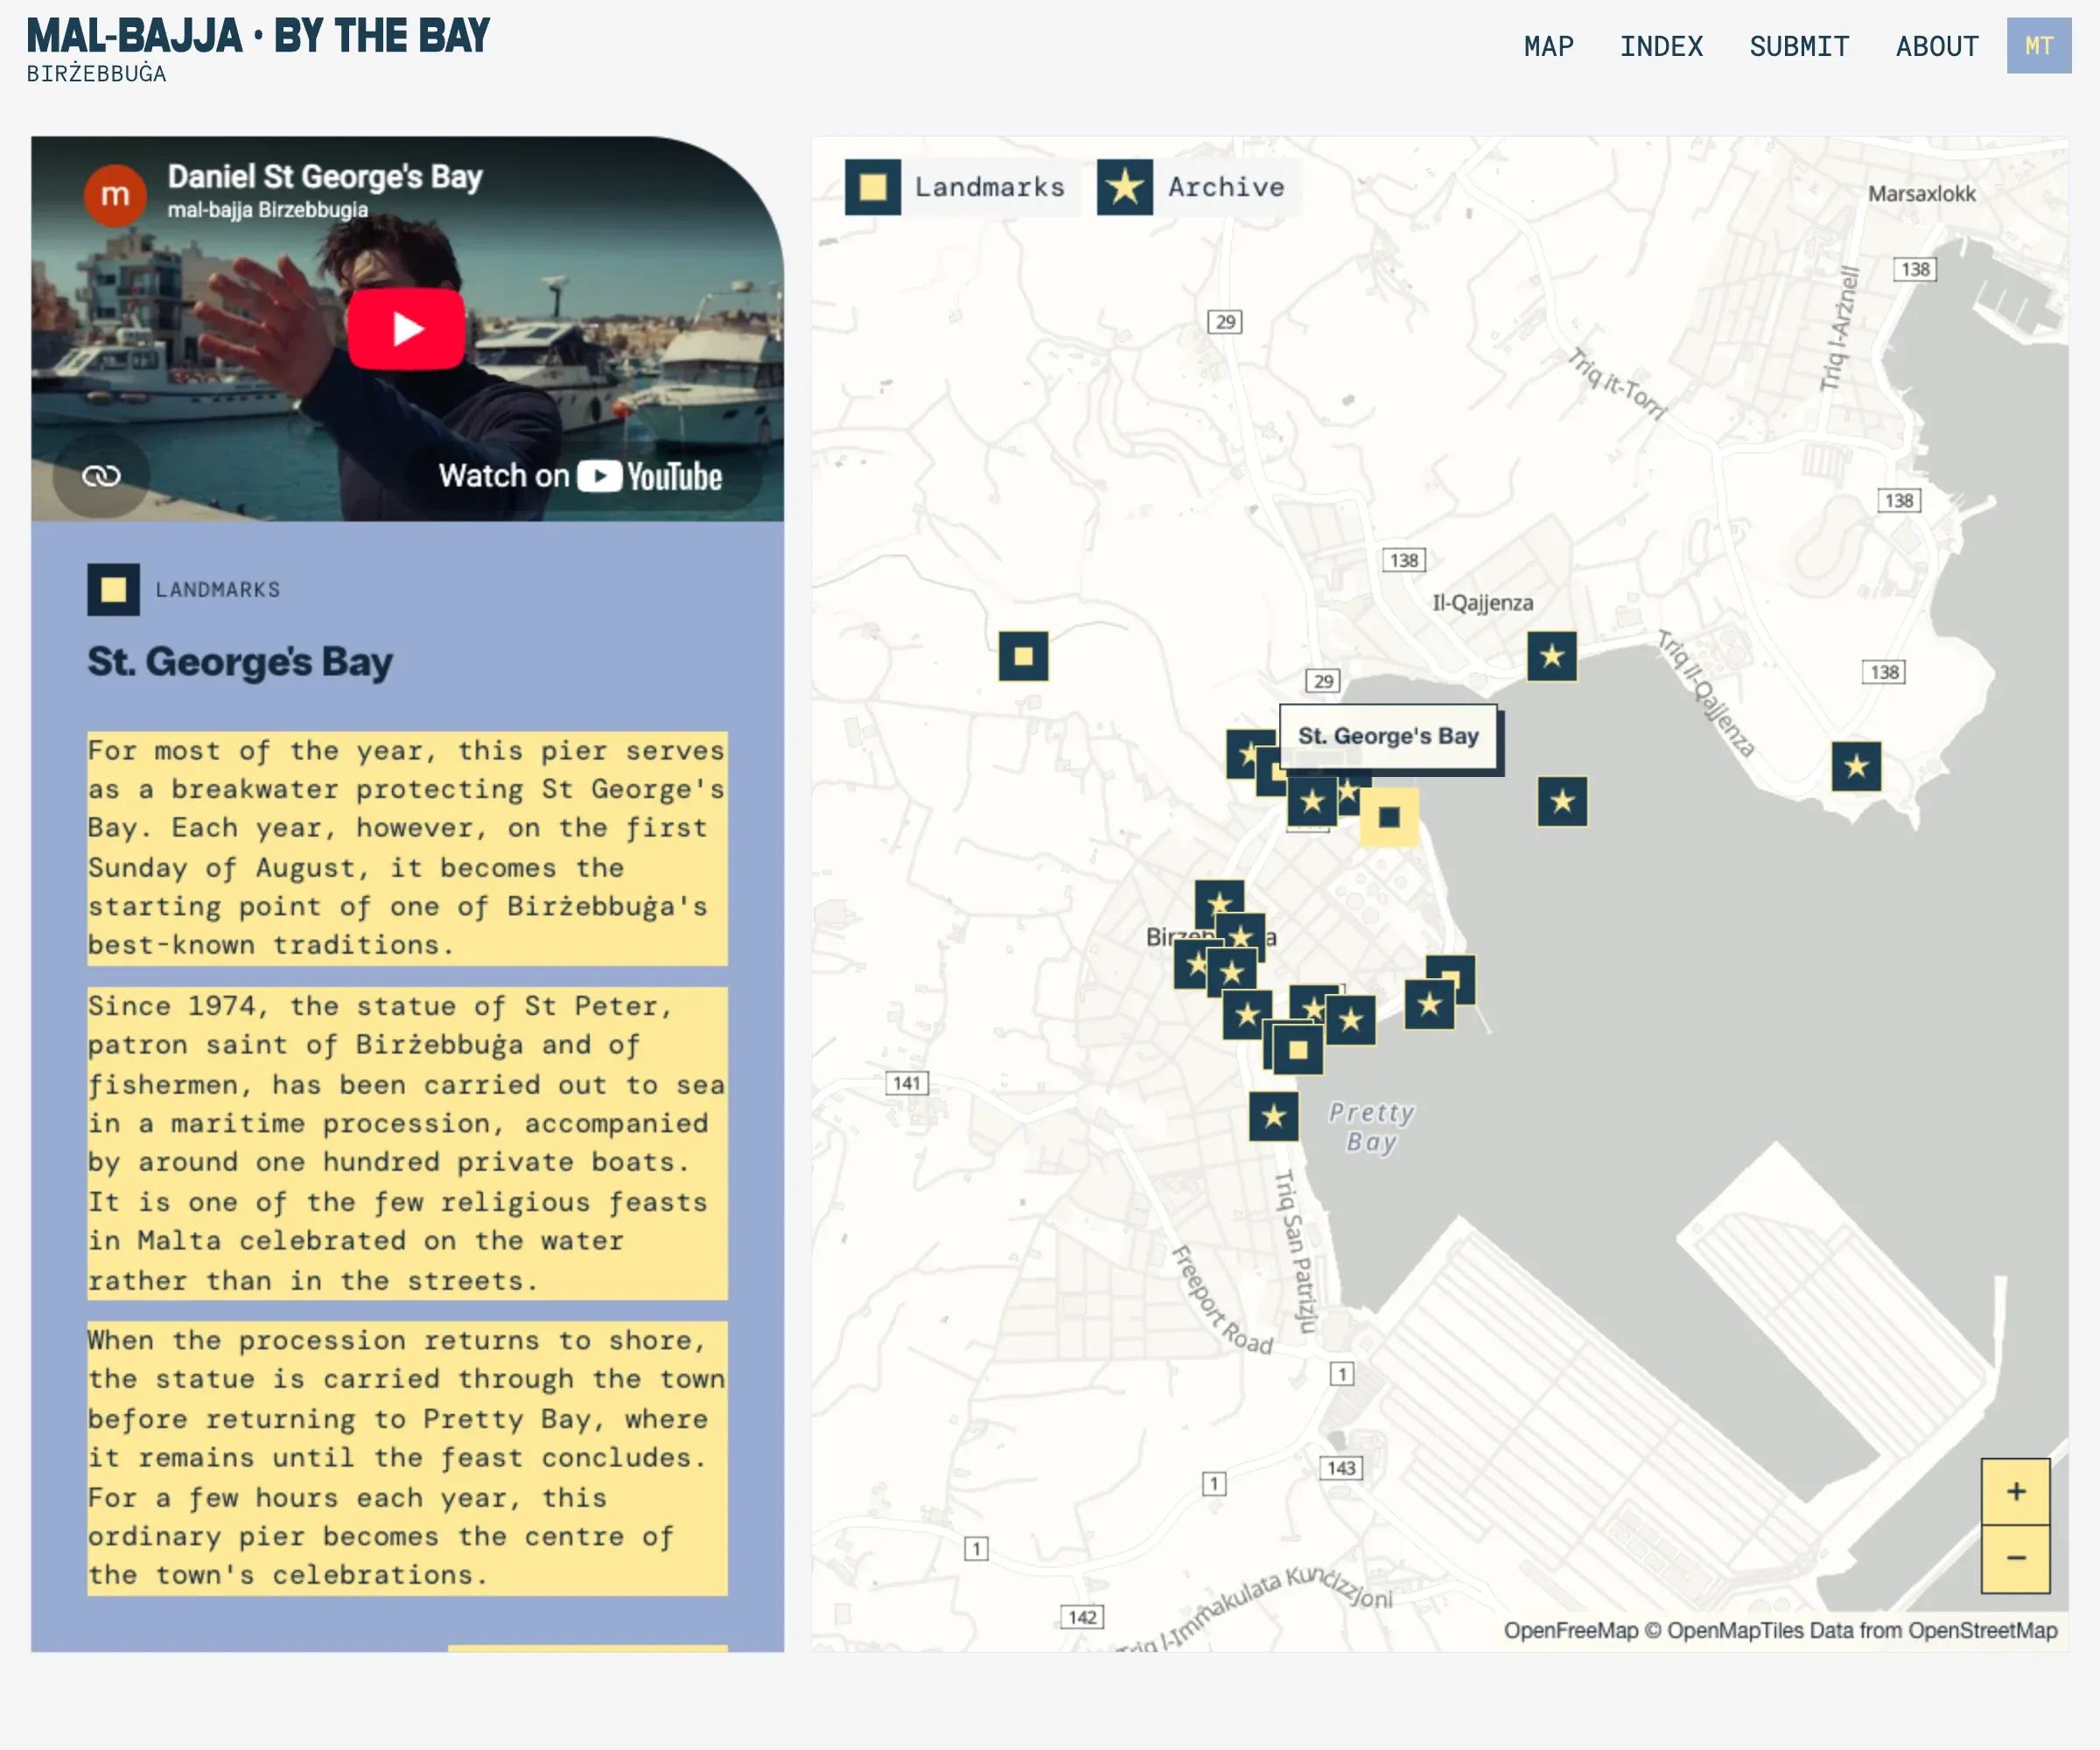
Task: Select the archive star marker beside Pretty Bay label
Action: pyautogui.click(x=1273, y=1115)
